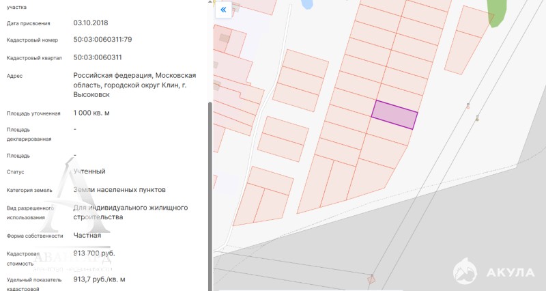Viewport: 546px width, 291px height.
Task: Click the green point marker below the orange one
Action: (477, 118)
